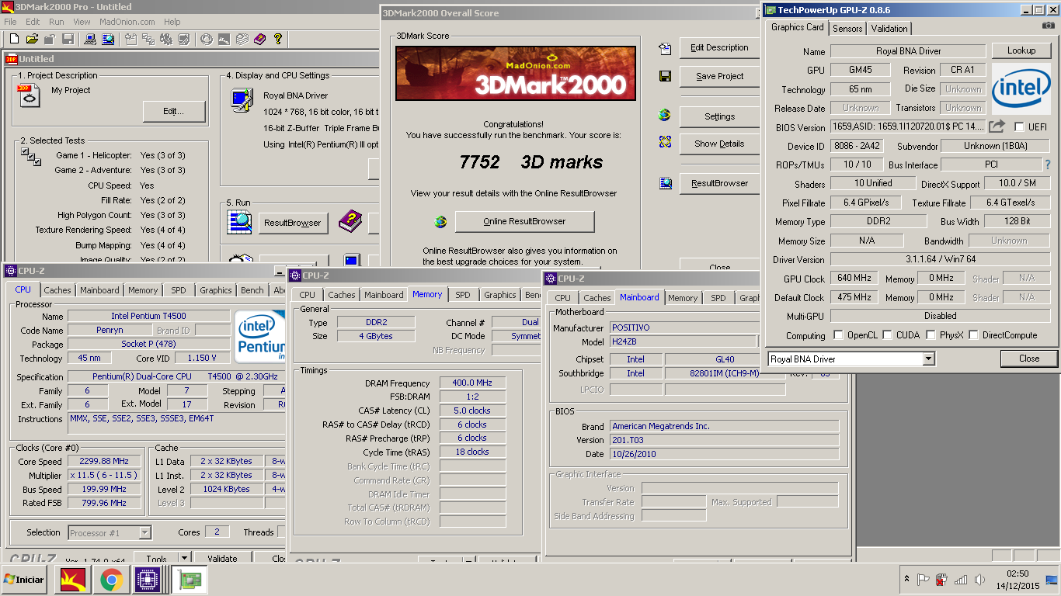Click the Online ResultBrowser button
The width and height of the screenshot is (1061, 596).
point(524,222)
